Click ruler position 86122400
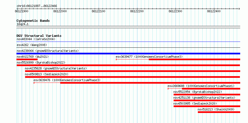This screenshot has height=123, width=248. point(214,11)
